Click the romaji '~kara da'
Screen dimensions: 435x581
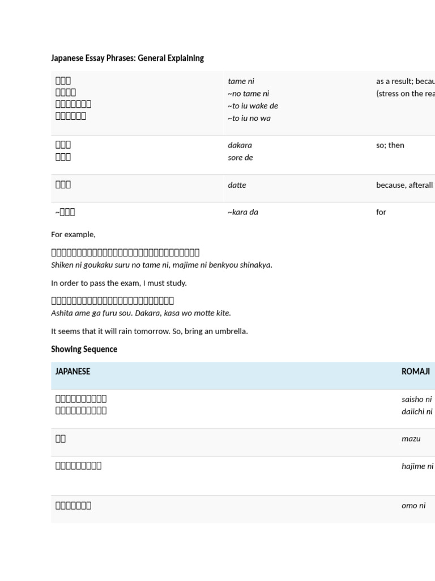(242, 212)
